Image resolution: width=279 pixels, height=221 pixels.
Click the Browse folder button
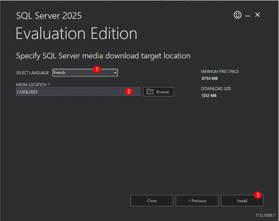point(159,92)
